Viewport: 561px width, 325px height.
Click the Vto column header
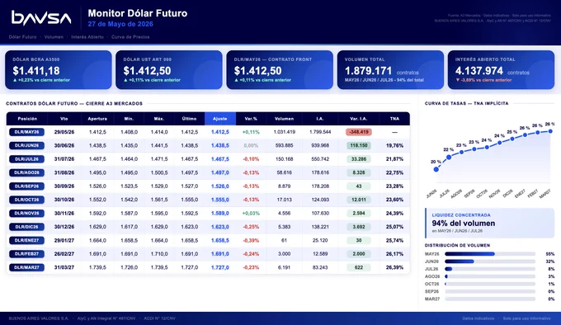64,119
